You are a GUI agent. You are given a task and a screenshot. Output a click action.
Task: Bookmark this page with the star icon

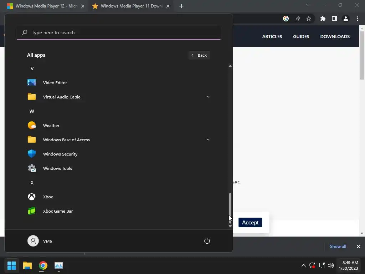(x=309, y=19)
